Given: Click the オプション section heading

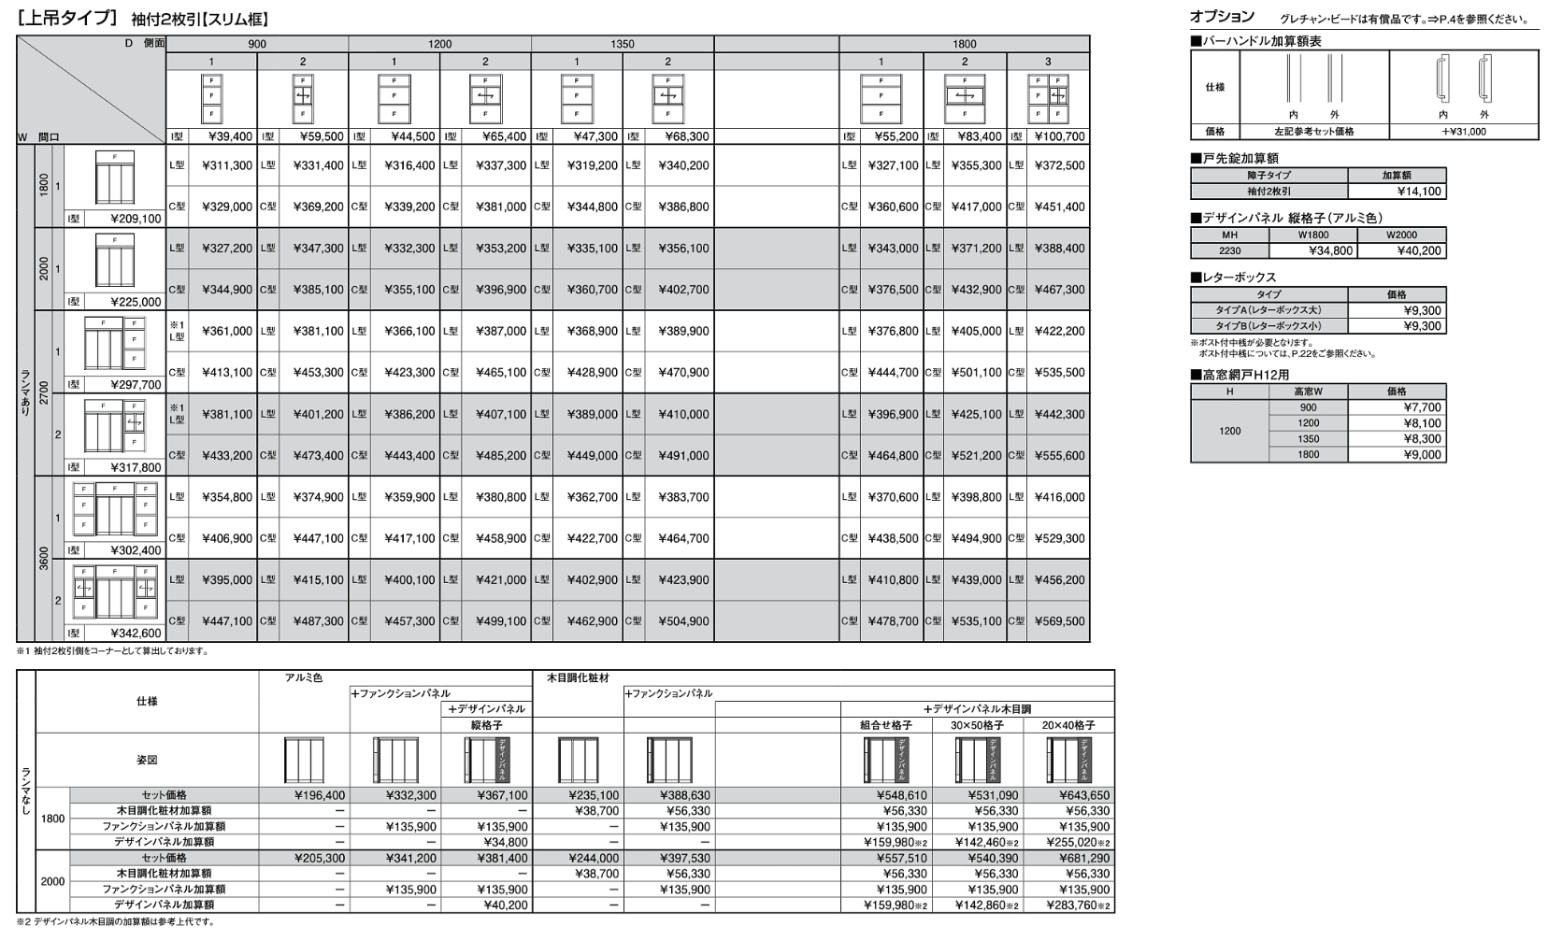Looking at the screenshot, I should (x=1222, y=16).
